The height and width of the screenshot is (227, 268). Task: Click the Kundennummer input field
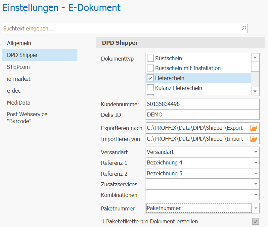click(x=202, y=104)
